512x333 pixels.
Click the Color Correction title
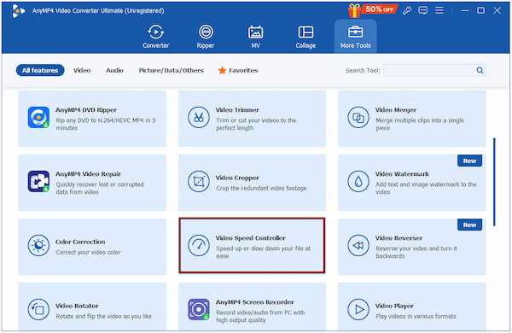pyautogui.click(x=80, y=242)
